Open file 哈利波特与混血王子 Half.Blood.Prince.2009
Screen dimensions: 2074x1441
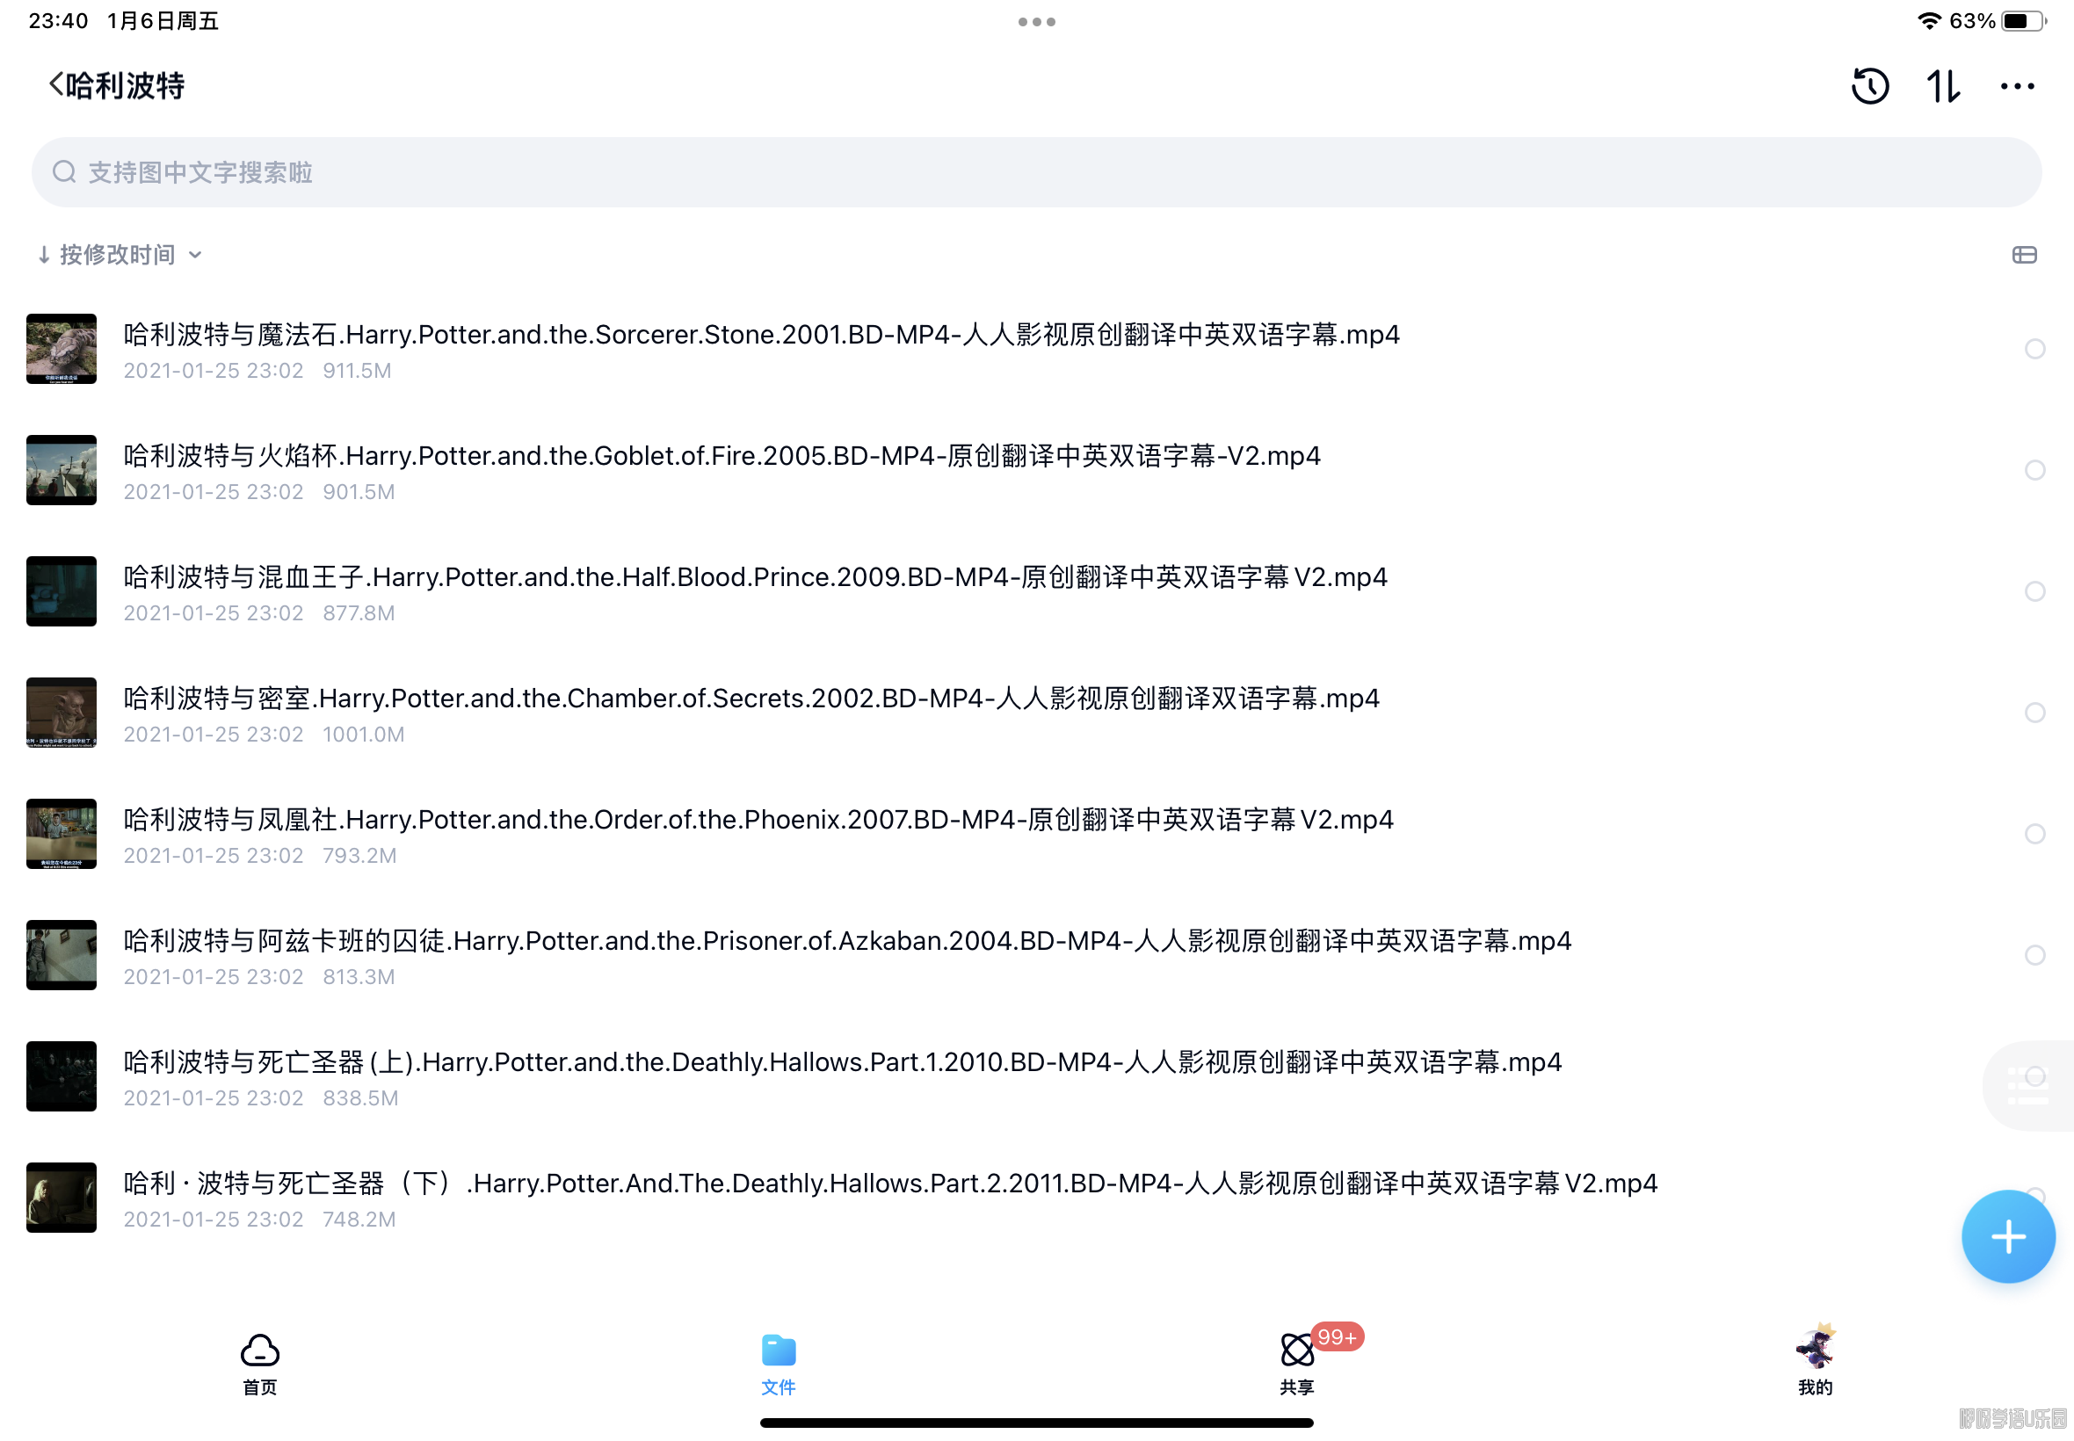[x=755, y=577]
